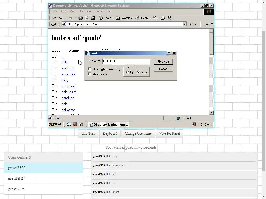This screenshot has height=199, width=266.
Task: Click the page icon in address bar
Action: click(x=64, y=24)
